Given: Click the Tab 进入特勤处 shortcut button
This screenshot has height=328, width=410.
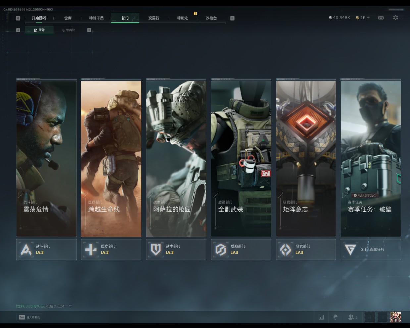Looking at the screenshot, I should (30, 317).
